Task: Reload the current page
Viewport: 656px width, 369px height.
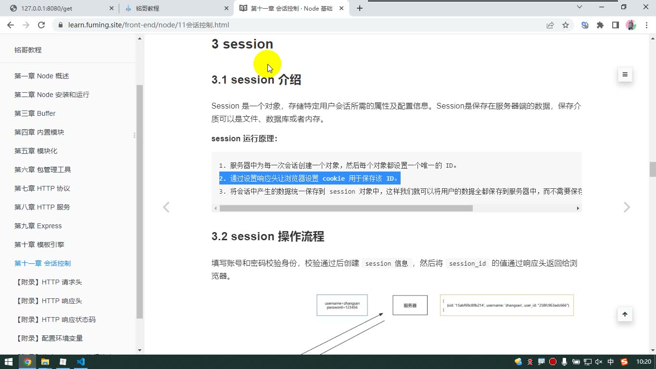Action: tap(41, 25)
